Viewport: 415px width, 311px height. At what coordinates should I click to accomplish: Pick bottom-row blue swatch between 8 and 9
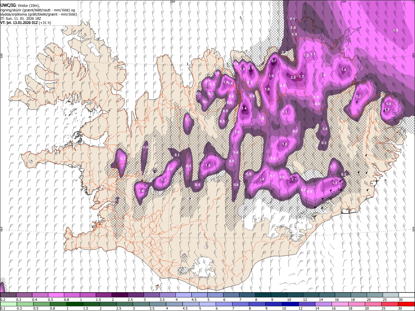point(257,304)
